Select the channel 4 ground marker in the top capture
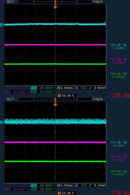 click(x=2, y=64)
